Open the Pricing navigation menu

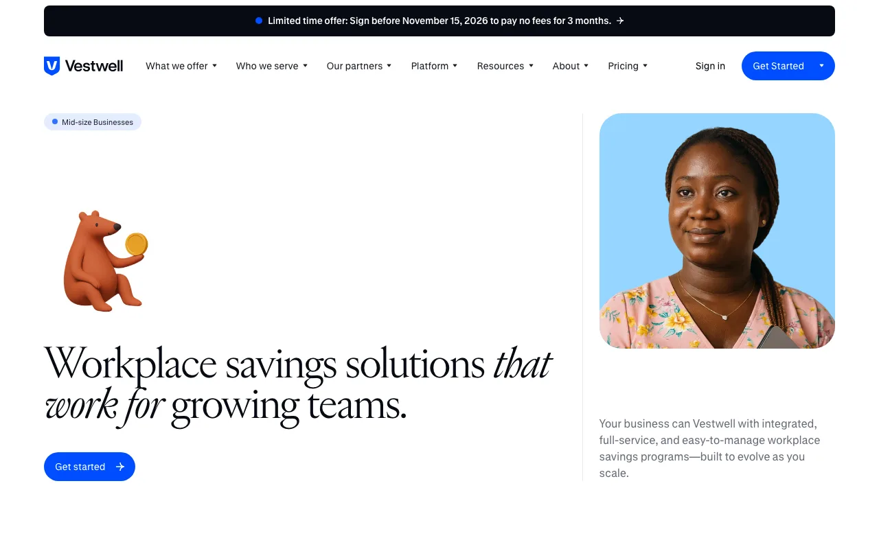click(x=628, y=66)
